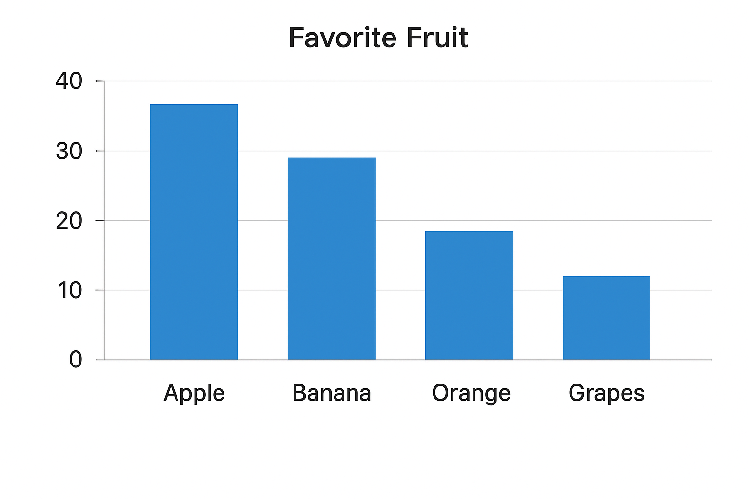
Task: Pick the Grapes bar
Action: 606,318
